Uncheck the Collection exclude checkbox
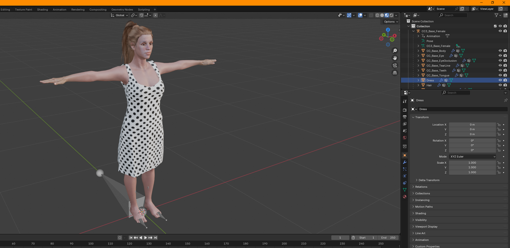The width and height of the screenshot is (510, 248). (495, 26)
